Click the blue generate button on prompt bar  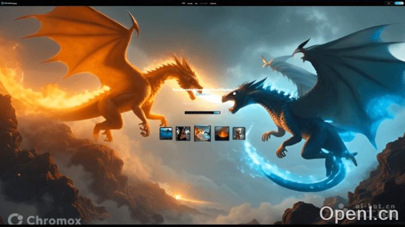217,113
